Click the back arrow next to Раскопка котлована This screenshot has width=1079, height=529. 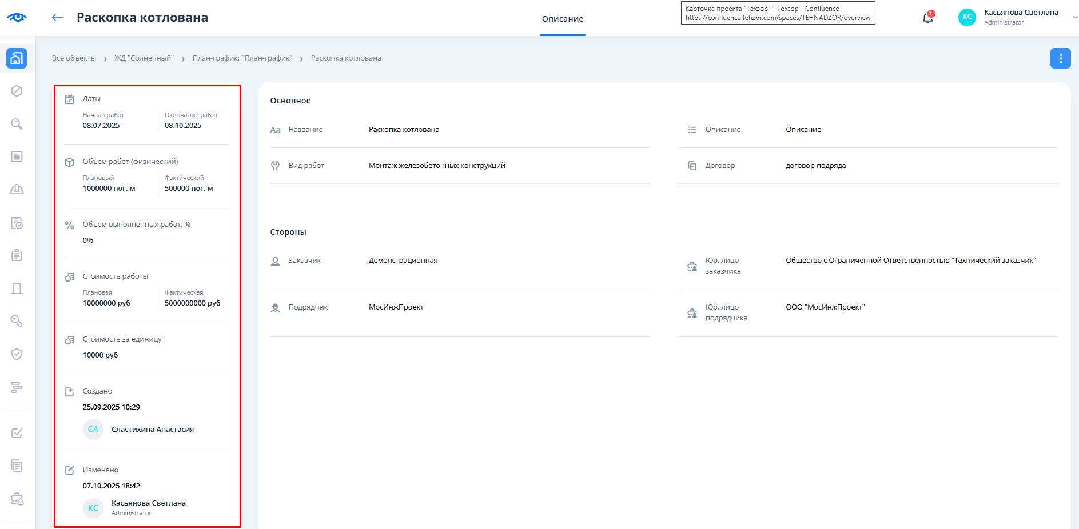(57, 18)
